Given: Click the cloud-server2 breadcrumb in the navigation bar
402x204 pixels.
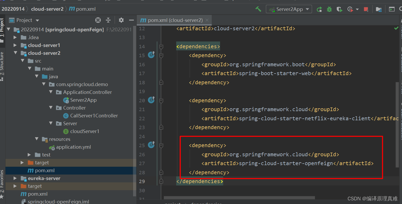Looking at the screenshot, I should tap(47, 9).
